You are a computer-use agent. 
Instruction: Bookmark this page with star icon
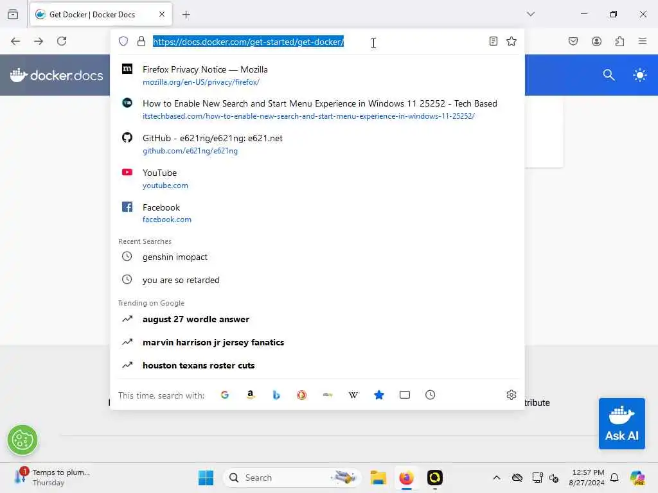511,41
